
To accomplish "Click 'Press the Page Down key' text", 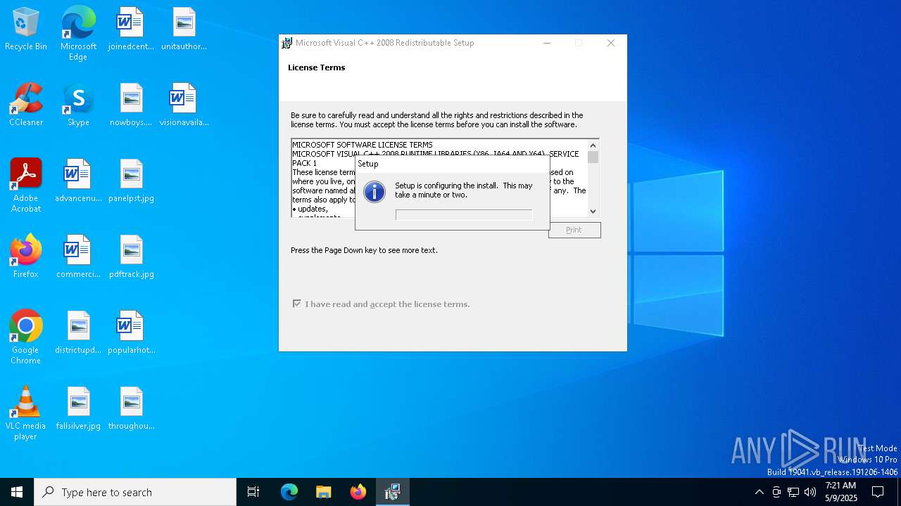I will click(364, 250).
